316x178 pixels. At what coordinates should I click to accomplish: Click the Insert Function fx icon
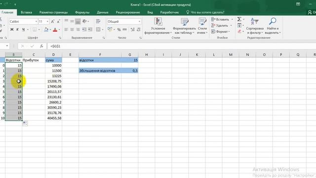pyautogui.click(x=41, y=46)
